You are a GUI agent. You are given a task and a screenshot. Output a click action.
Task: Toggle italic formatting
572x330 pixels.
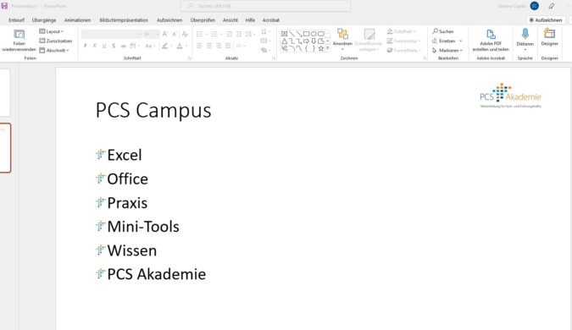click(x=95, y=46)
